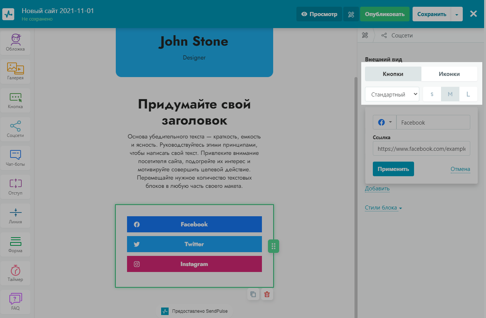Click the Соцсети breadcrumb label

(x=402, y=36)
